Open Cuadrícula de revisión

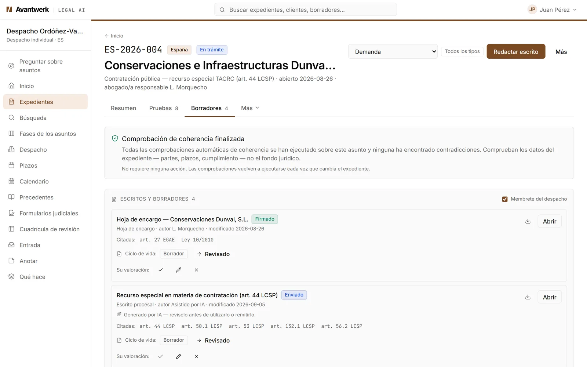(45, 229)
